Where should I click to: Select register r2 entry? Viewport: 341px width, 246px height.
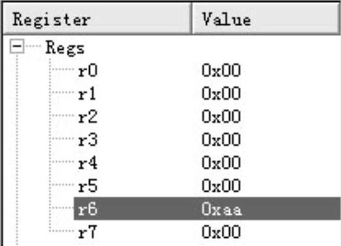[x=87, y=116]
